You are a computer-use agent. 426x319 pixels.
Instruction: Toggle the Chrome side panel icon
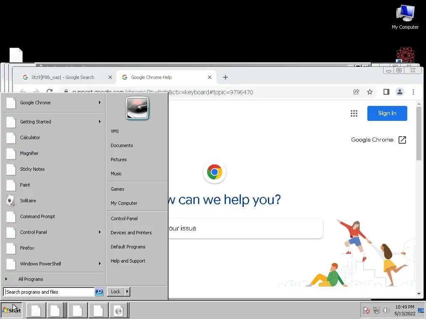click(386, 92)
